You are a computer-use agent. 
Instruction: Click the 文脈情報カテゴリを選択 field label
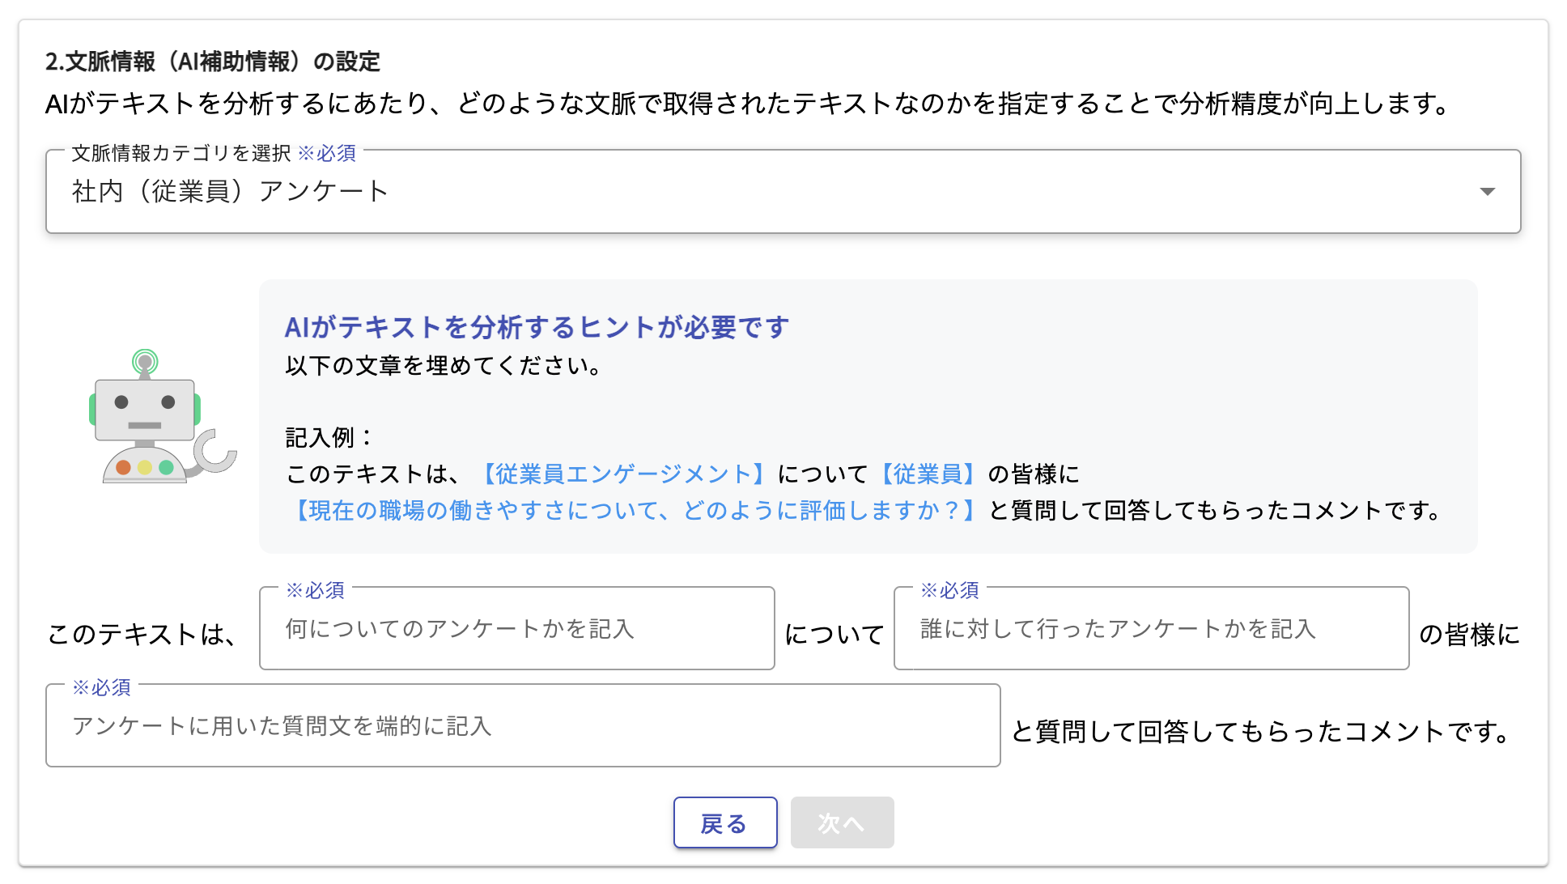[x=181, y=153]
